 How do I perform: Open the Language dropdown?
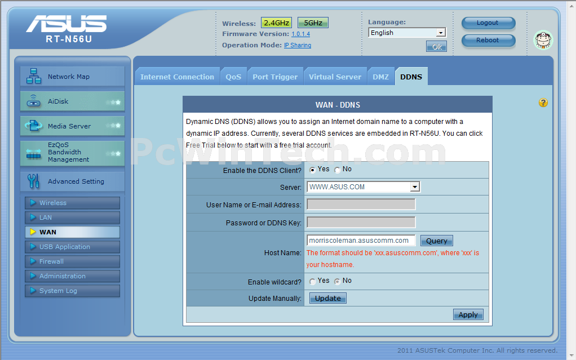(407, 33)
